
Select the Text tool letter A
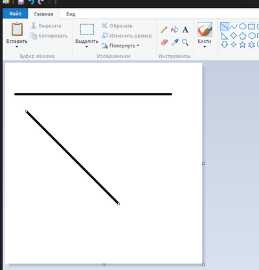coord(185,30)
